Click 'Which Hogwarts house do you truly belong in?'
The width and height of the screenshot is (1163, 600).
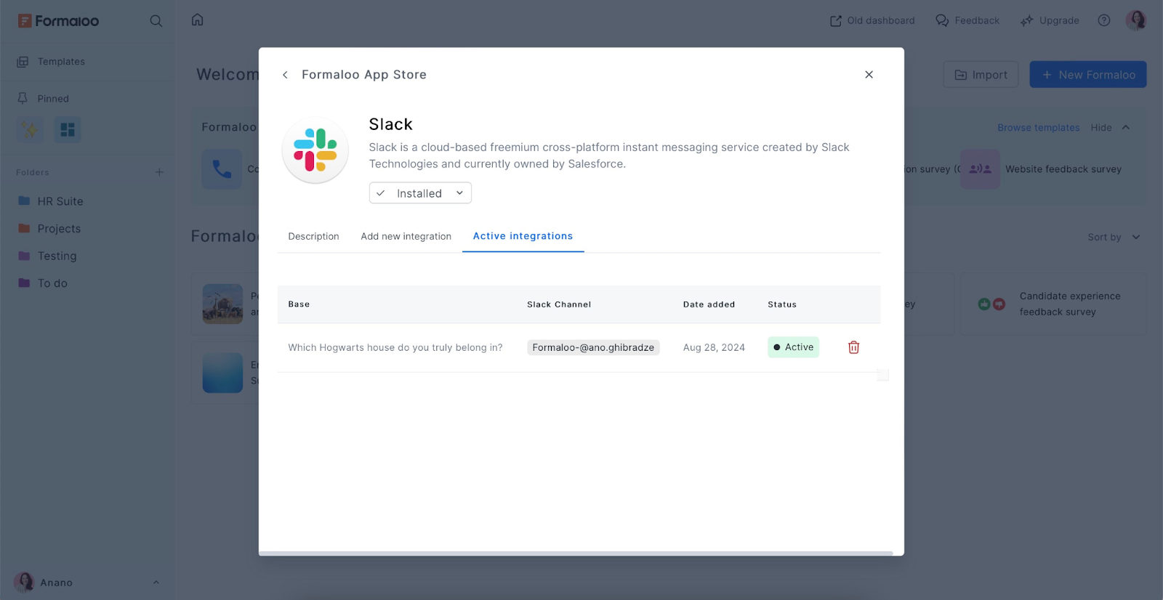[x=395, y=347]
